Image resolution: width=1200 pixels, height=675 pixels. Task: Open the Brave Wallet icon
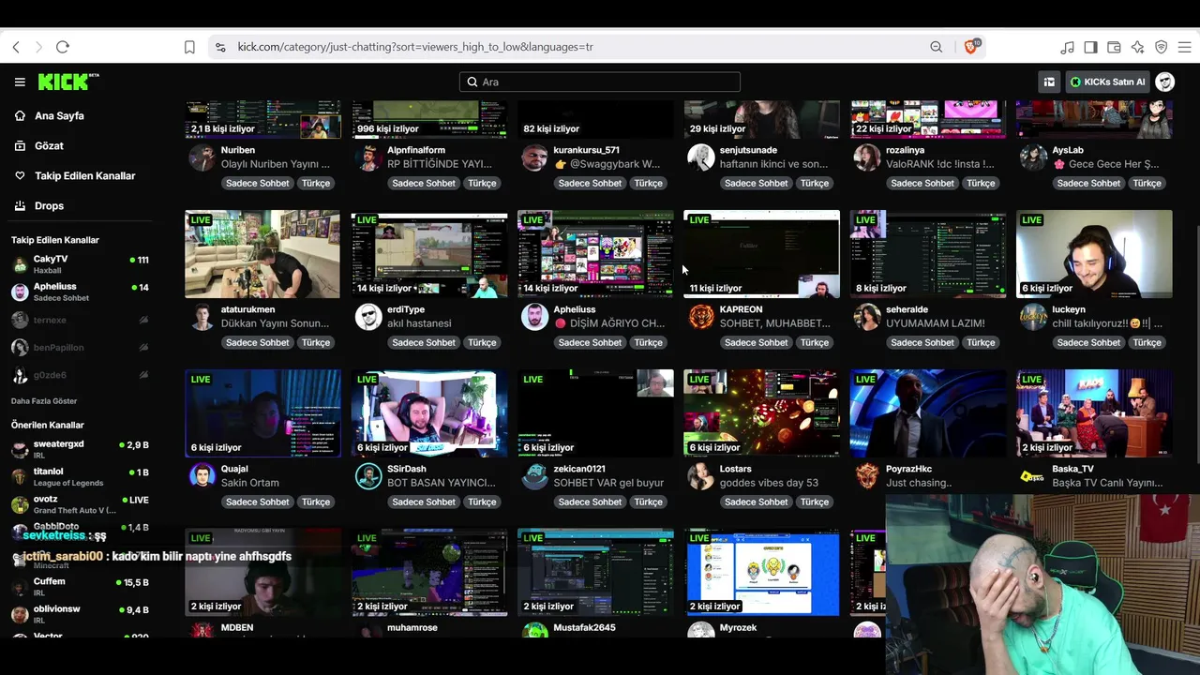pos(1114,47)
